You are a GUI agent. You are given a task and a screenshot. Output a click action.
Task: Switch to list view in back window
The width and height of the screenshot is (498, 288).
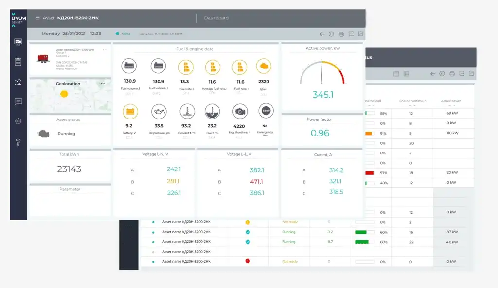396,74
